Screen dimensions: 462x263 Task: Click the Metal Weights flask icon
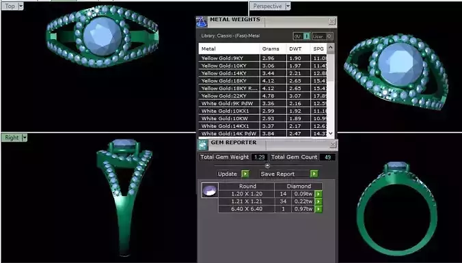pos(202,22)
